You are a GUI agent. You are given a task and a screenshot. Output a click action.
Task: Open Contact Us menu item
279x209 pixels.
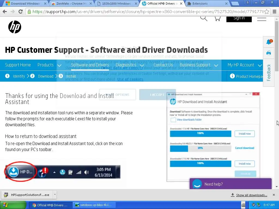[x=163, y=65]
